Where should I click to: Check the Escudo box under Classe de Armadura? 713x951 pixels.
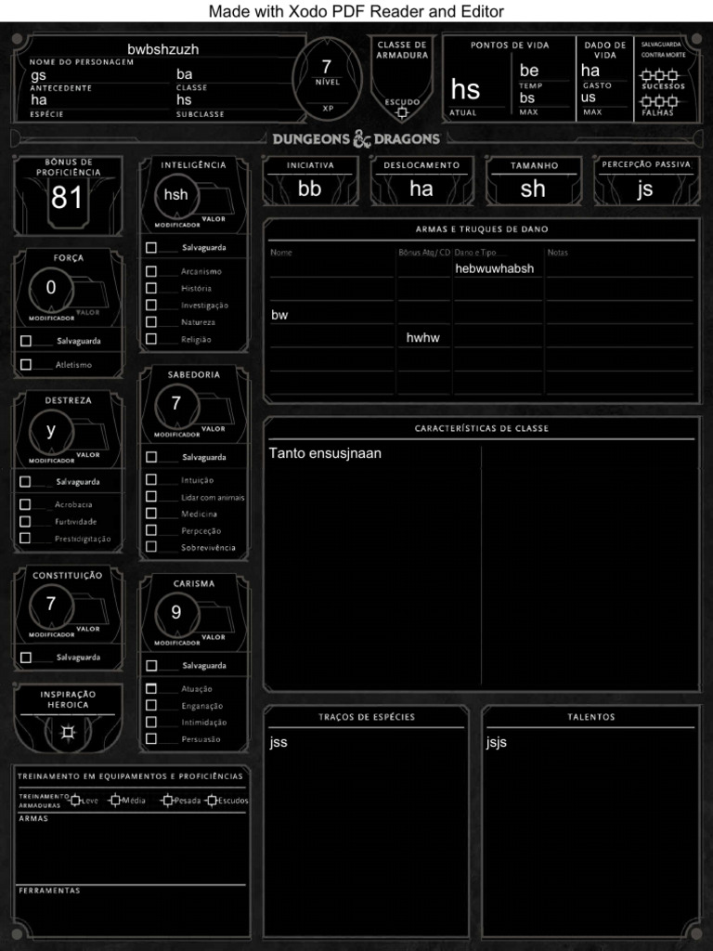pos(402,112)
